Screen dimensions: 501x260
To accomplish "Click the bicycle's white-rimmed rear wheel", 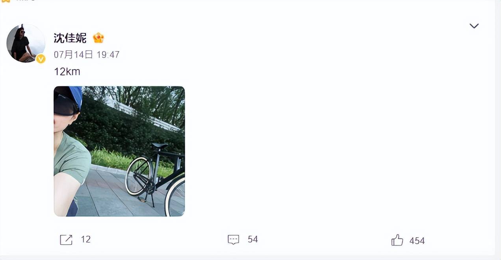I will pyautogui.click(x=139, y=176).
